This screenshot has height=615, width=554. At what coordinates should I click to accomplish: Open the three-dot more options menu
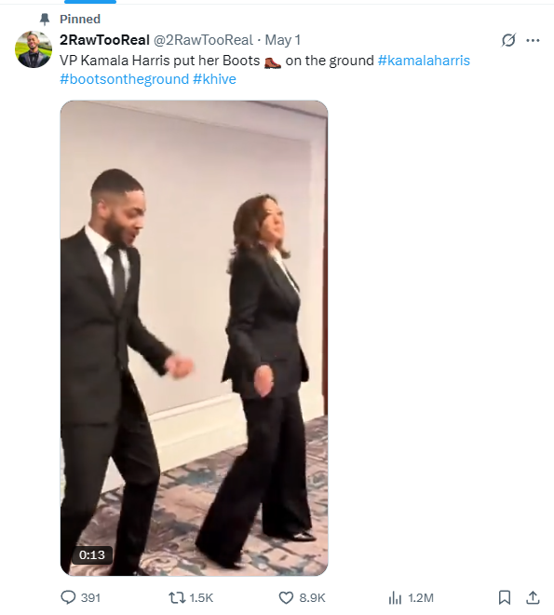point(533,40)
